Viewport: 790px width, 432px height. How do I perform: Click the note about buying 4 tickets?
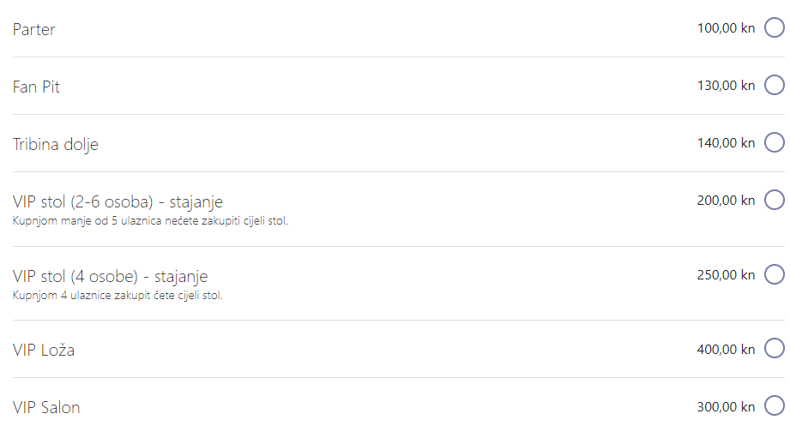(118, 296)
